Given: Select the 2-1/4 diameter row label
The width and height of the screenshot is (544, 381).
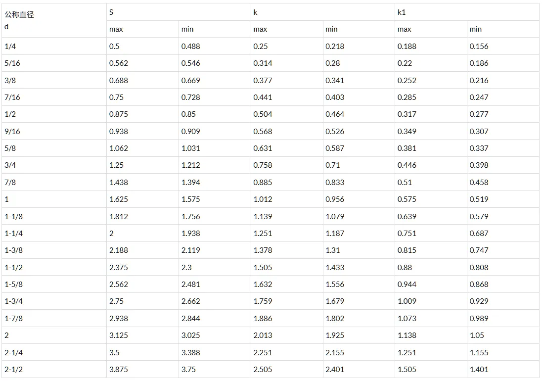Looking at the screenshot, I should pos(13,352).
